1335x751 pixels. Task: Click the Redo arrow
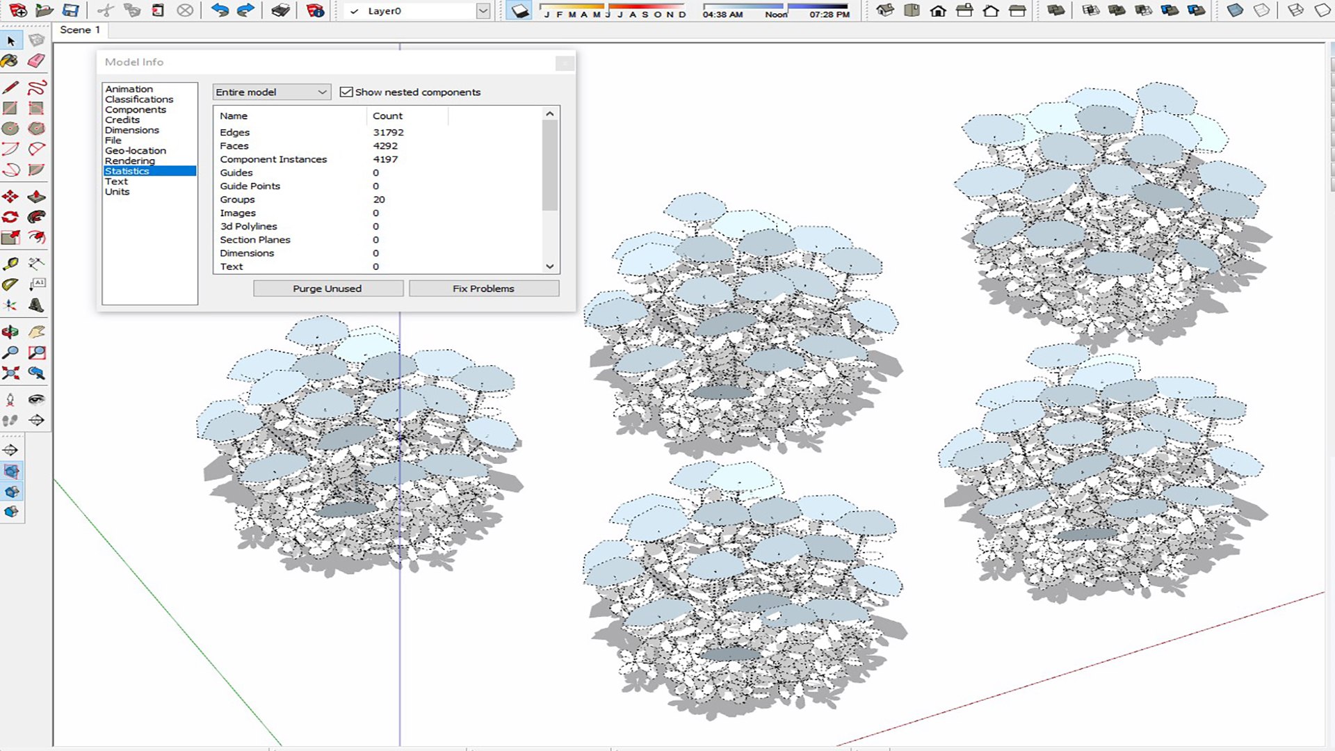245,10
